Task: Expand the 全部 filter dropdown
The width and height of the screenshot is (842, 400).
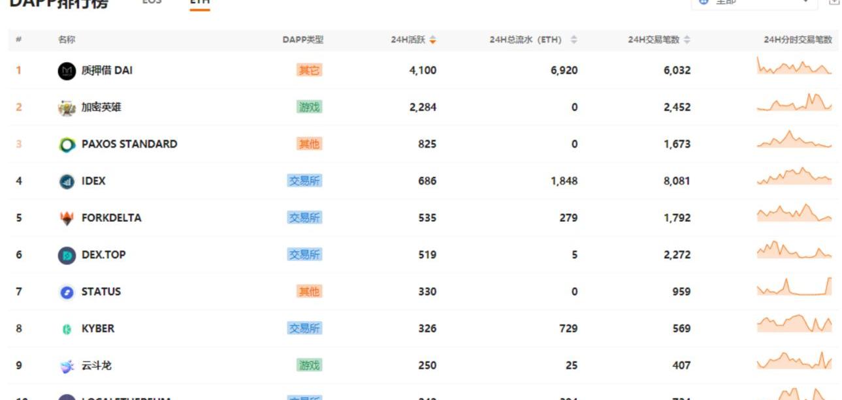Action: pos(754,2)
